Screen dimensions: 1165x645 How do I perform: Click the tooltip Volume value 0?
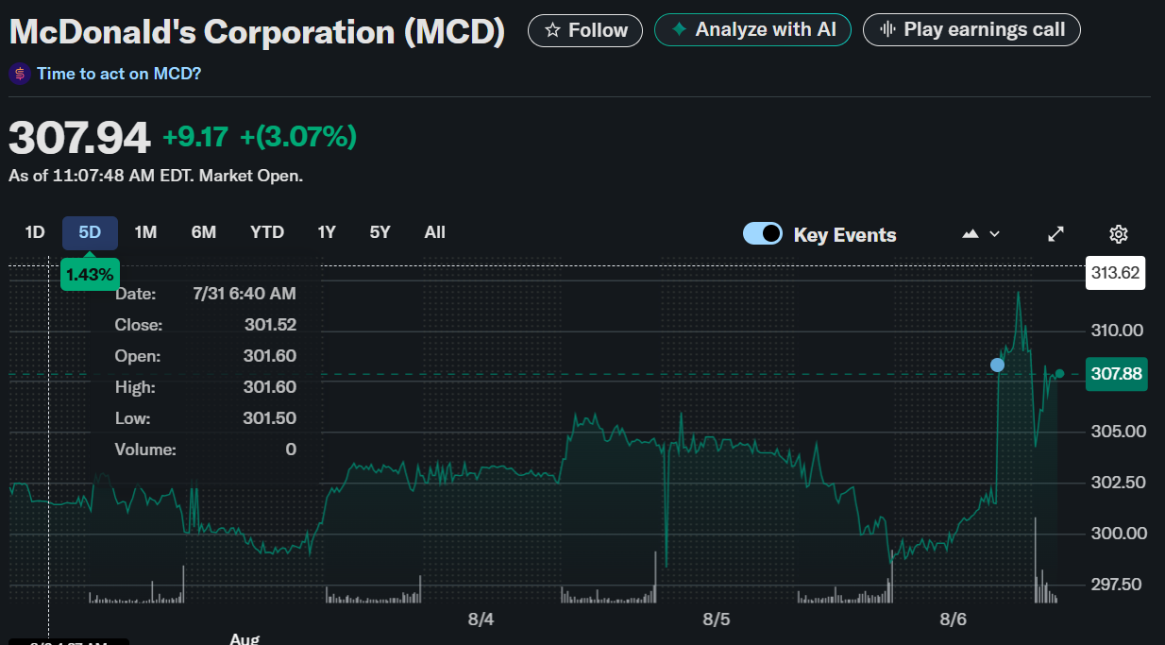point(291,450)
